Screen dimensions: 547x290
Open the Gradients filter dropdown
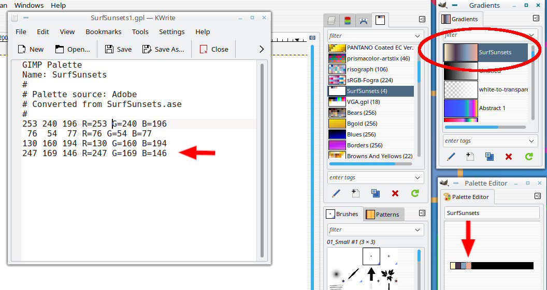pos(531,35)
